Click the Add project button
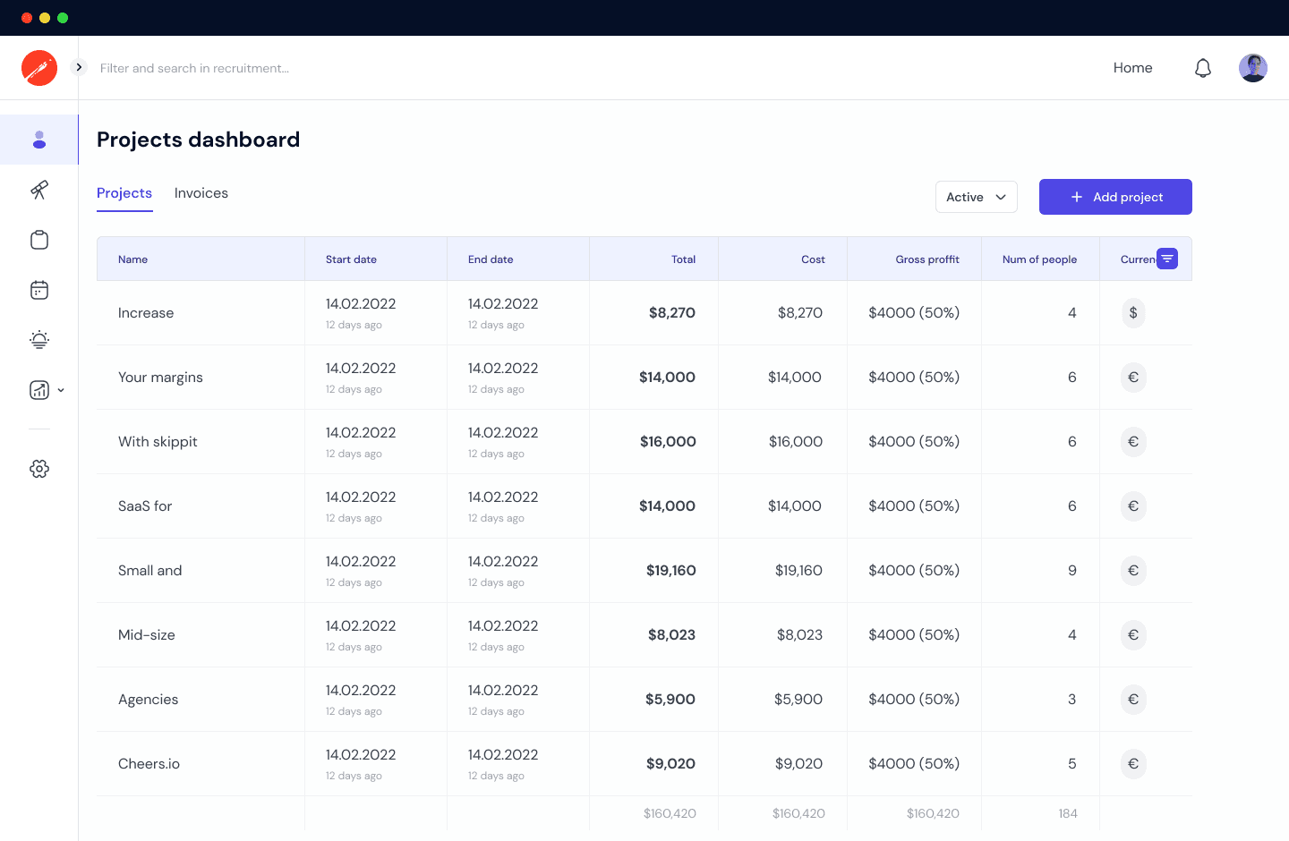This screenshot has width=1289, height=841. tap(1115, 196)
